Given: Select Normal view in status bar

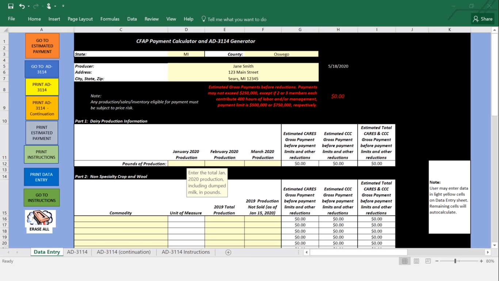Looking at the screenshot, I should point(405,261).
